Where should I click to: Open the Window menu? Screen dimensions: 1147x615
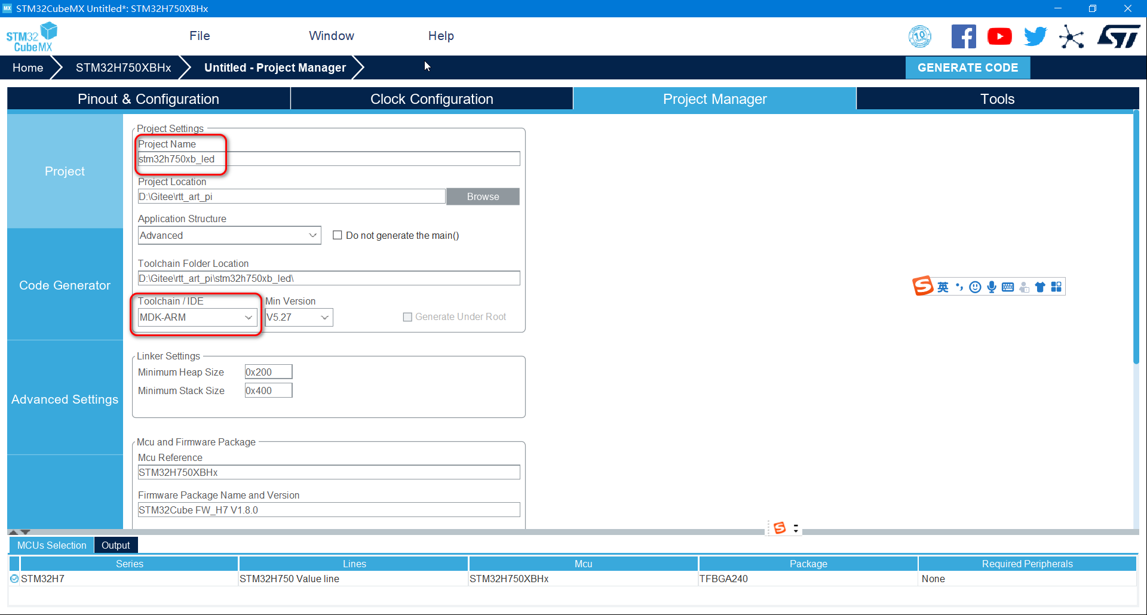[332, 36]
